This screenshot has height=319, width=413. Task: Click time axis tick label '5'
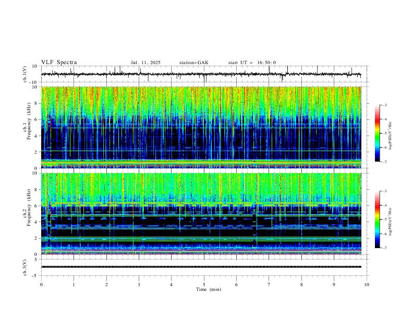[x=204, y=285]
